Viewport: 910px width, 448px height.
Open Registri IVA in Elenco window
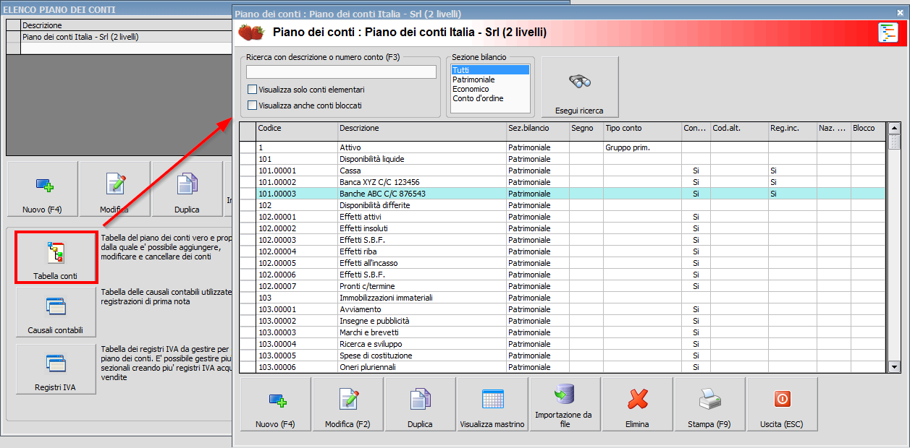[56, 369]
